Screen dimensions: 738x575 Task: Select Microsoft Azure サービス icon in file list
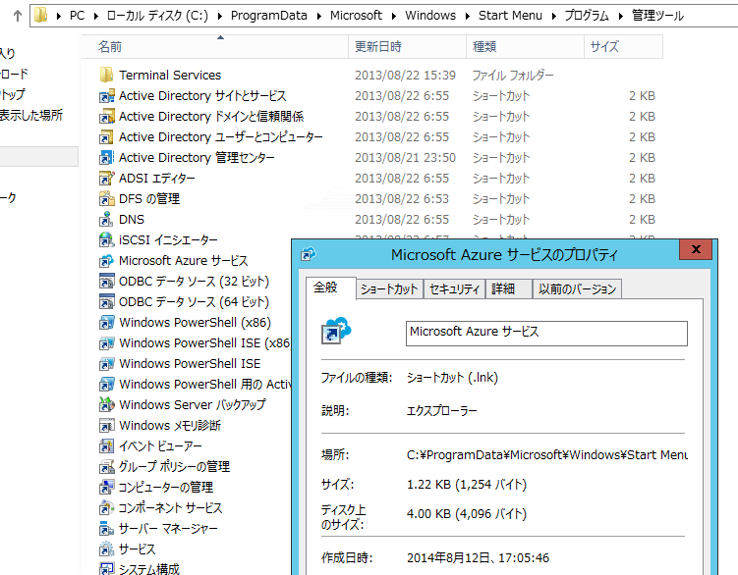[106, 260]
